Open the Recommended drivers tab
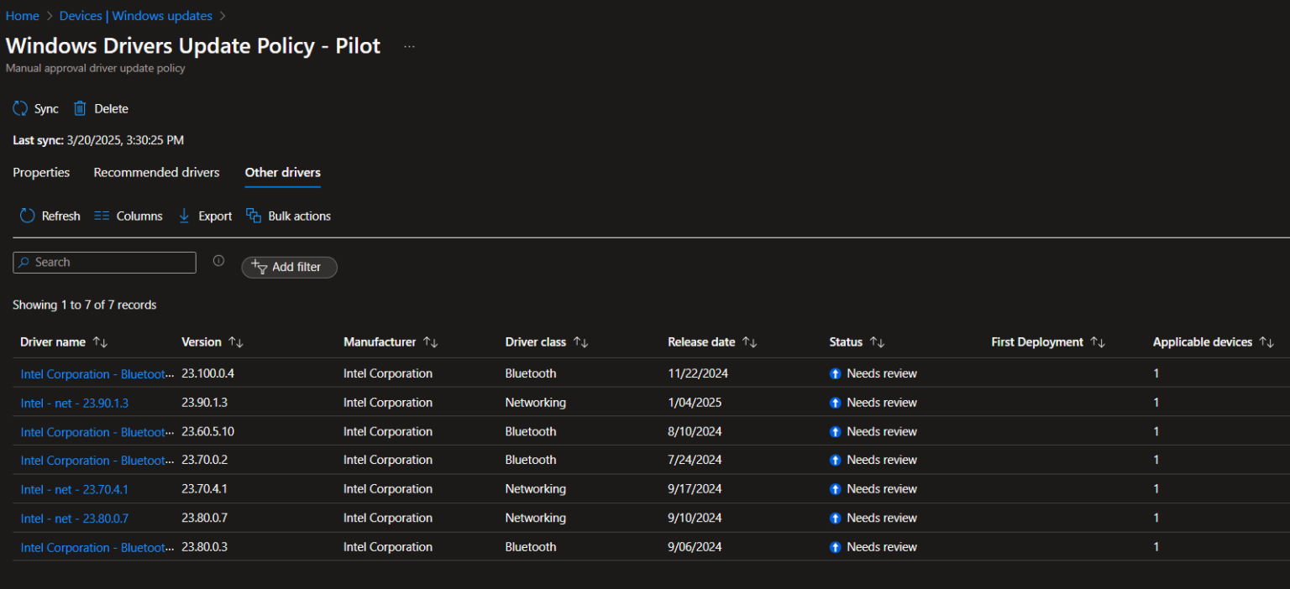The image size is (1290, 589). click(x=156, y=173)
